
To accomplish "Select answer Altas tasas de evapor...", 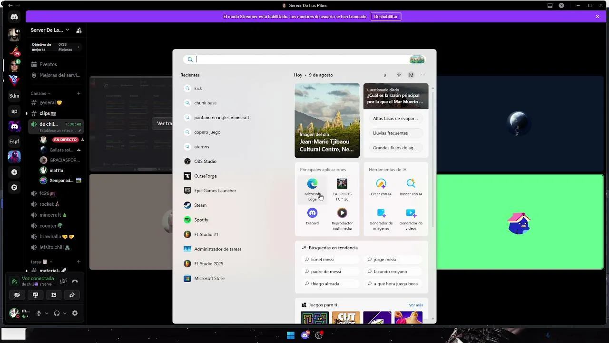I will [x=395, y=119].
